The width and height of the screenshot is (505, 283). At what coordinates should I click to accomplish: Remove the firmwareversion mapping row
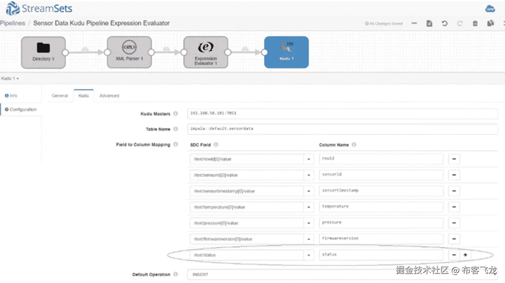click(454, 239)
